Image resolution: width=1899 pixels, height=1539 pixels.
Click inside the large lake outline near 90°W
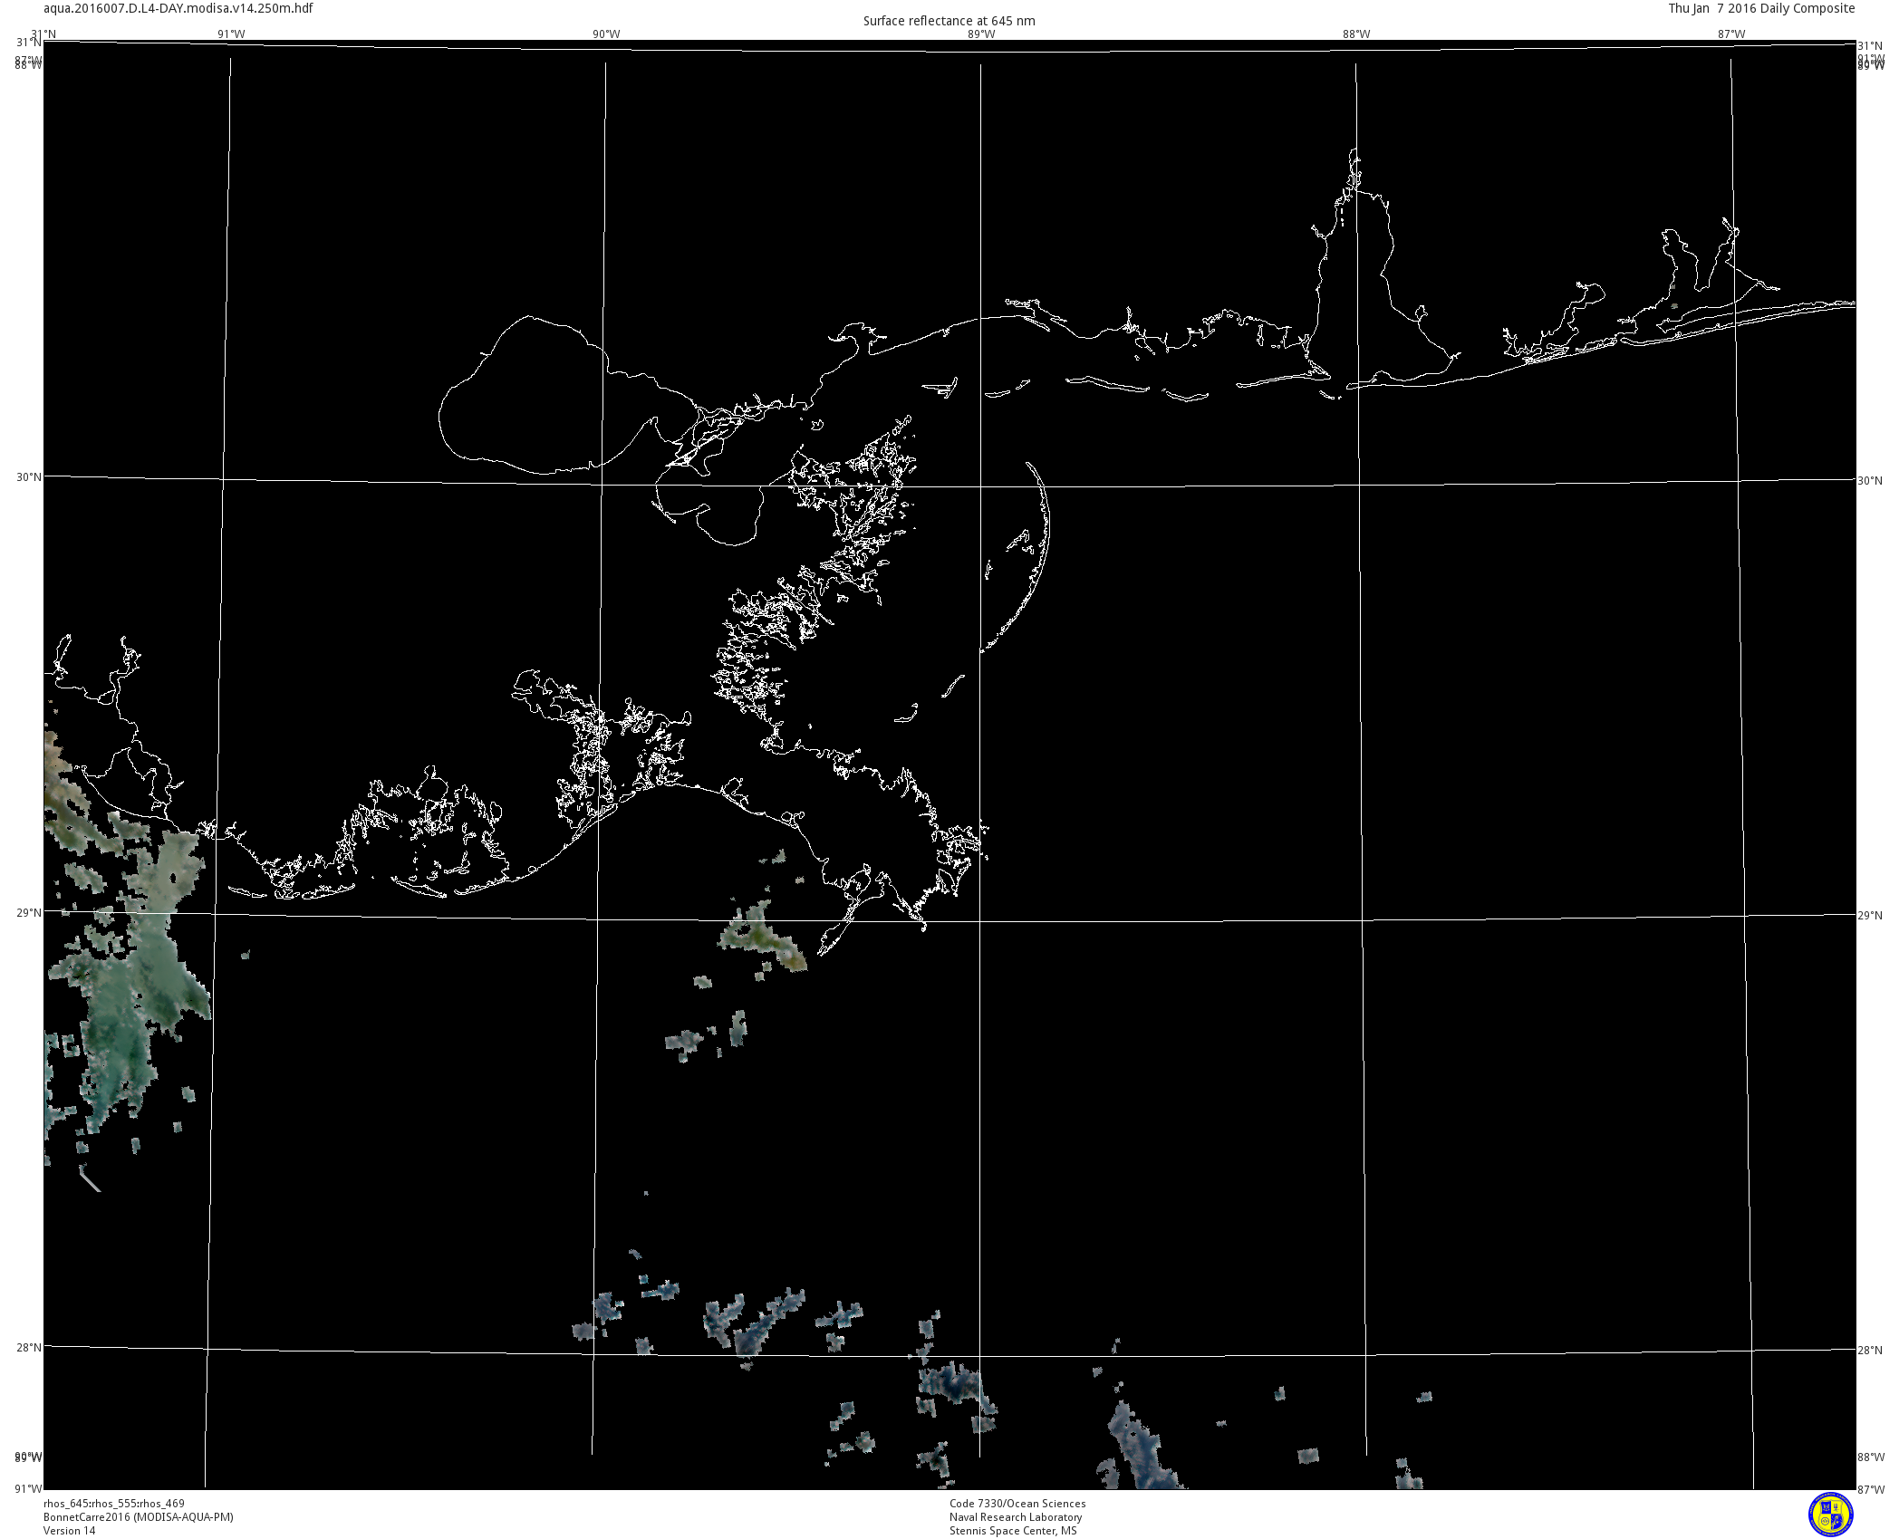(x=544, y=399)
